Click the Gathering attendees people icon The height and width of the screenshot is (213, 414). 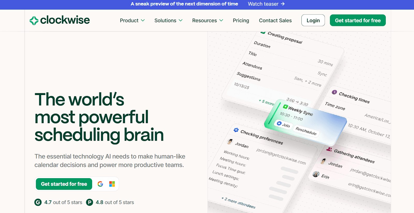coord(329,149)
